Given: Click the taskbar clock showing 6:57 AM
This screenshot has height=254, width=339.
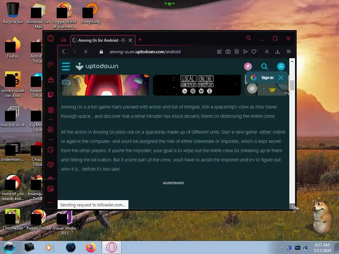Looking at the screenshot, I should click(x=322, y=248).
